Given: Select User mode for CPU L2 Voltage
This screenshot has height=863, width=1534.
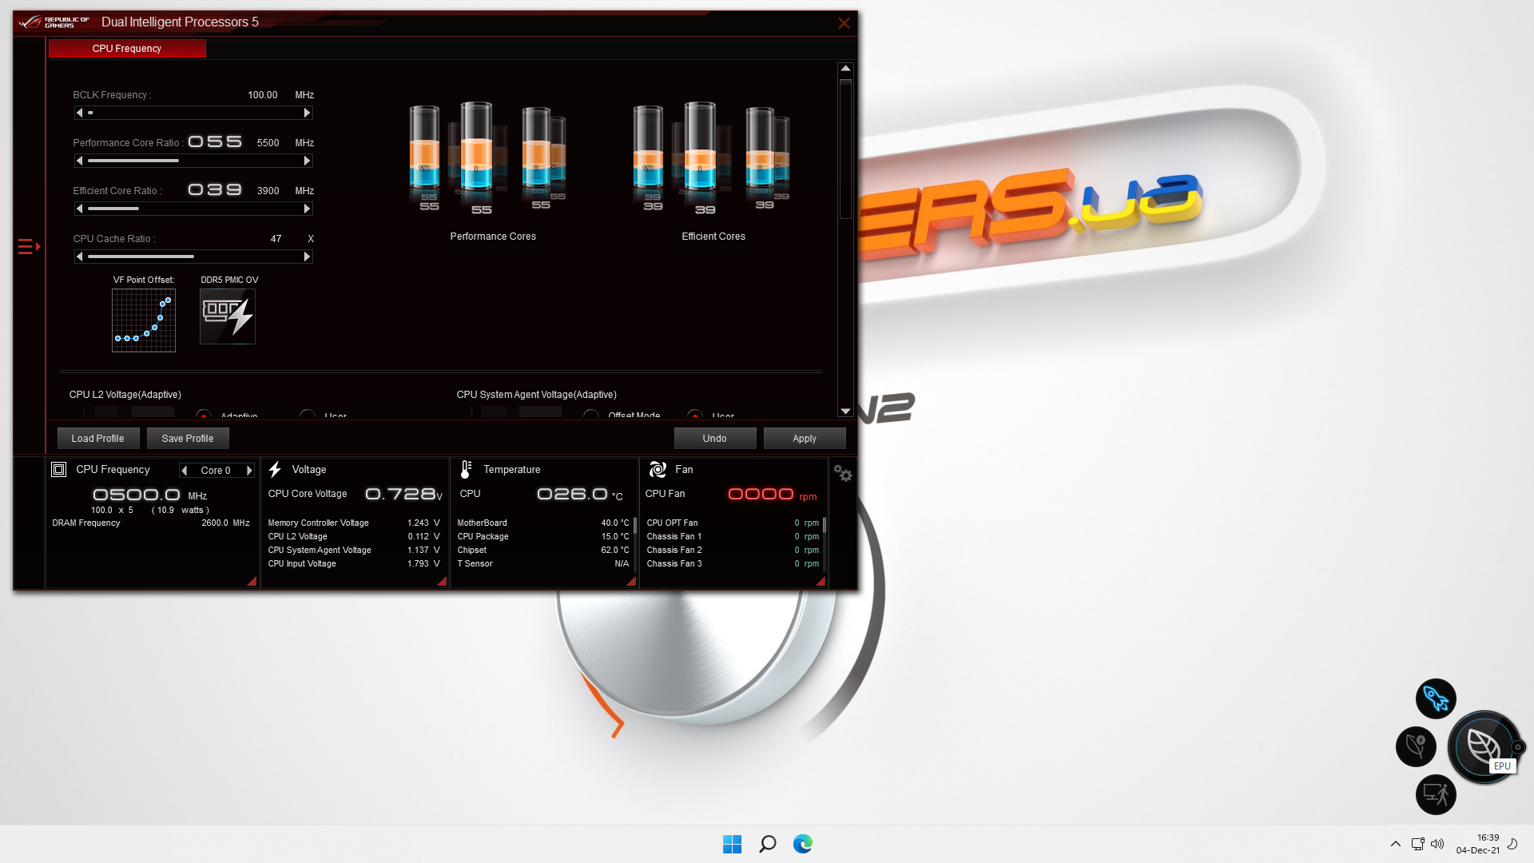Looking at the screenshot, I should pos(307,416).
